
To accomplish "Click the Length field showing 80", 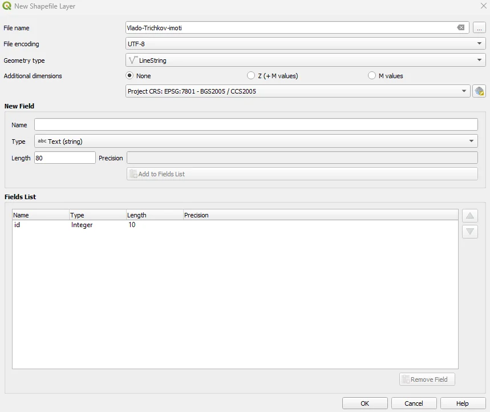I will 64,158.
